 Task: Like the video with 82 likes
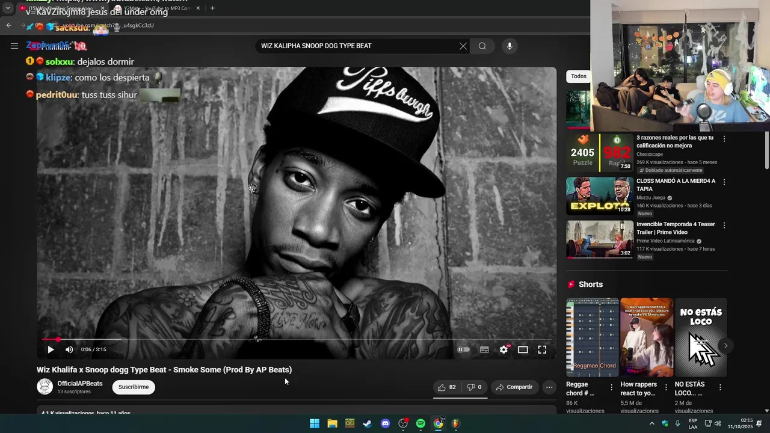pos(446,387)
